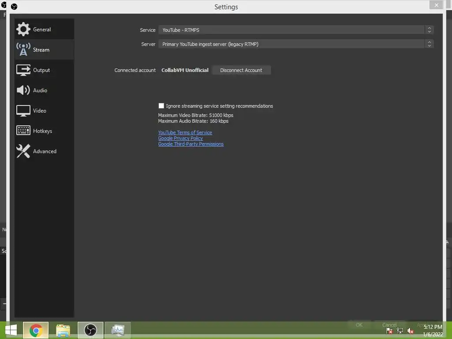Click the Cancel button
Viewport: 452px width, 339px height.
pyautogui.click(x=389, y=325)
